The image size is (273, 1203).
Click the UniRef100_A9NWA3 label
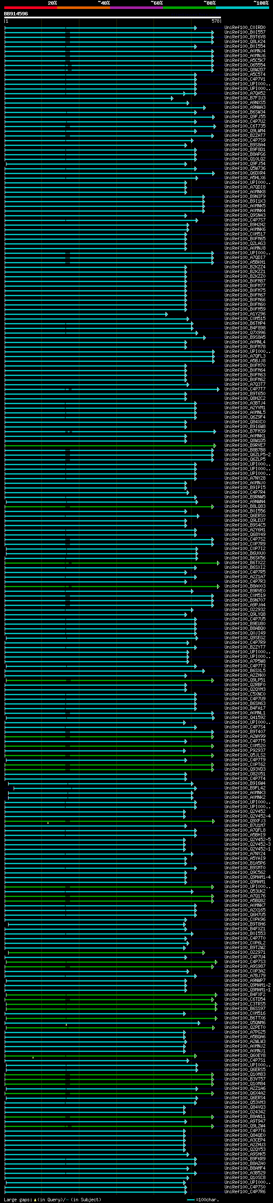pyautogui.click(x=245, y=108)
